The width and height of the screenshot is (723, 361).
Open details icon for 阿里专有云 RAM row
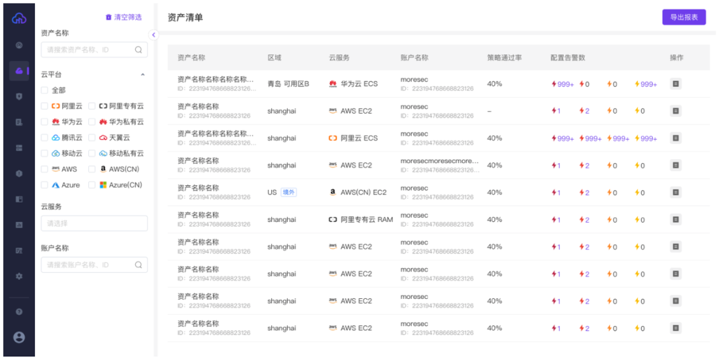coord(675,220)
